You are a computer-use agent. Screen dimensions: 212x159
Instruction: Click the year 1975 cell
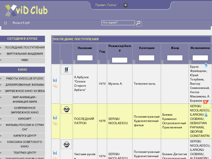(102, 121)
